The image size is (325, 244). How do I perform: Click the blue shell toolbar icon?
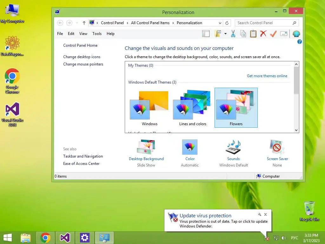296,34
